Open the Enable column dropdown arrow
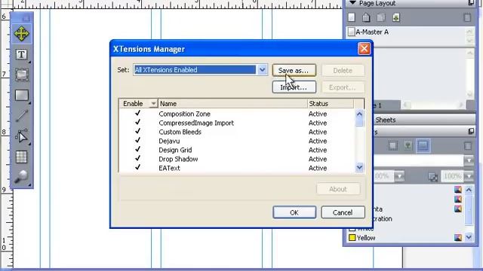 tap(153, 104)
